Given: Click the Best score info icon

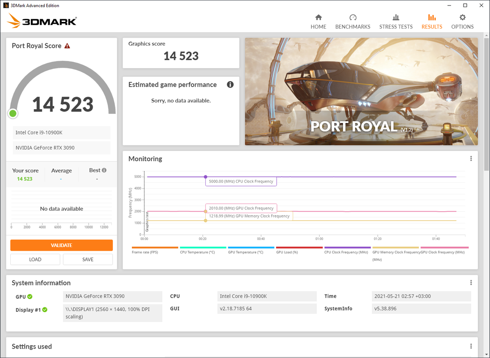Looking at the screenshot, I should click(104, 170).
